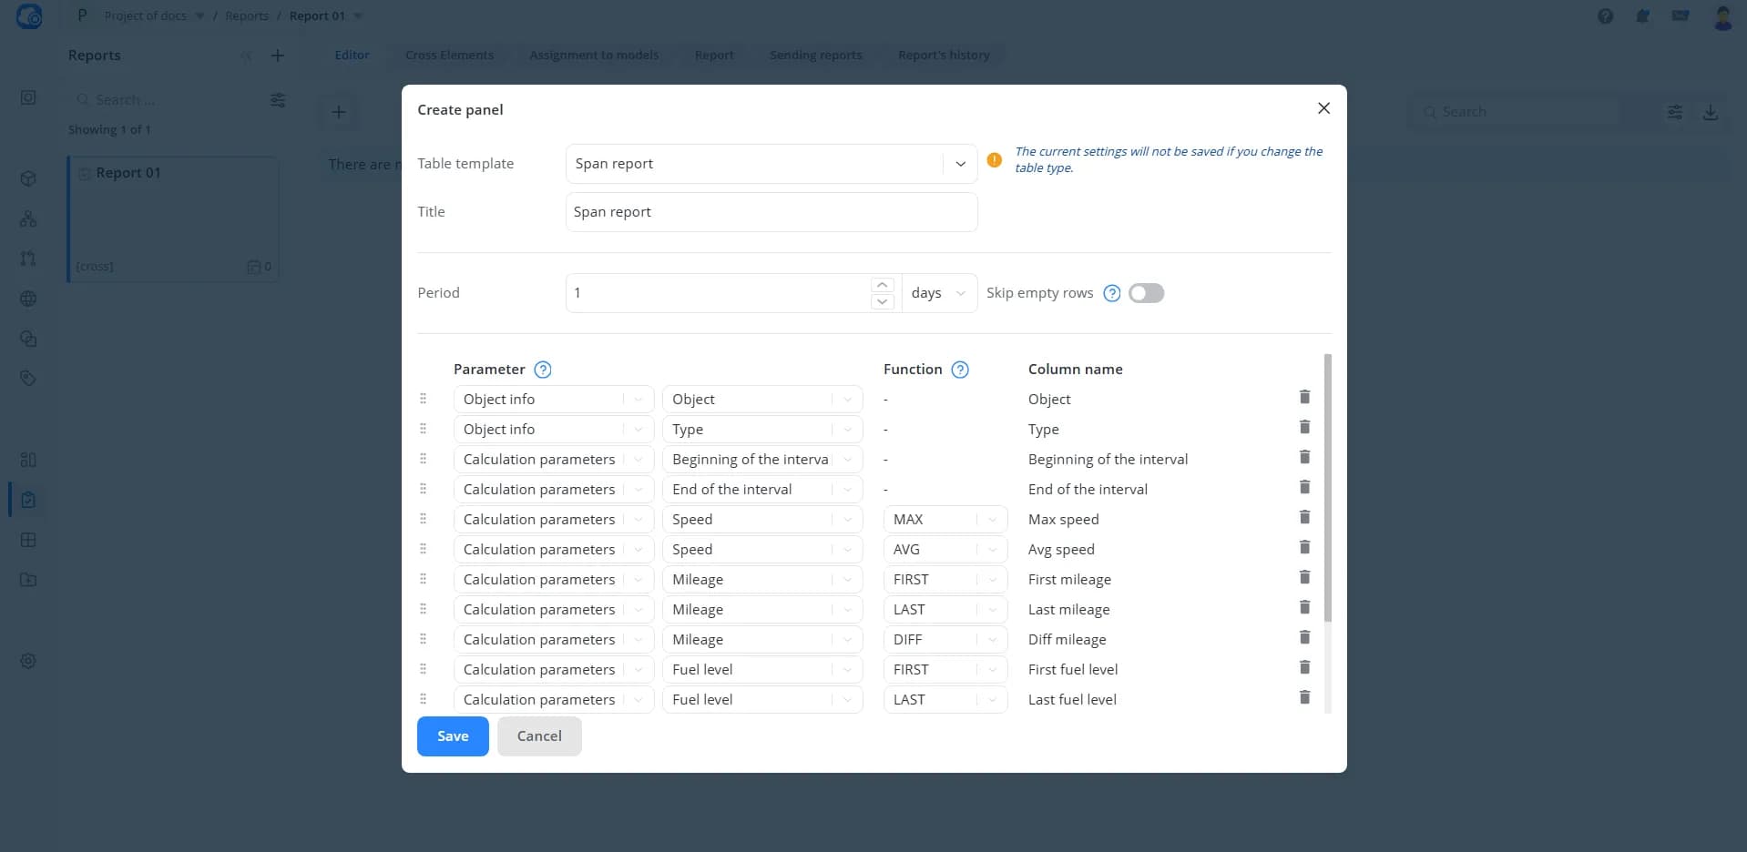This screenshot has width=1747, height=852.
Task: Close the Create panel dialog
Action: point(1323,108)
